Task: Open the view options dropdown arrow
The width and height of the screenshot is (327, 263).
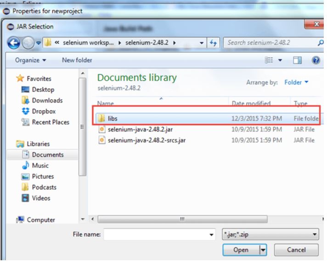Action: click(280, 60)
